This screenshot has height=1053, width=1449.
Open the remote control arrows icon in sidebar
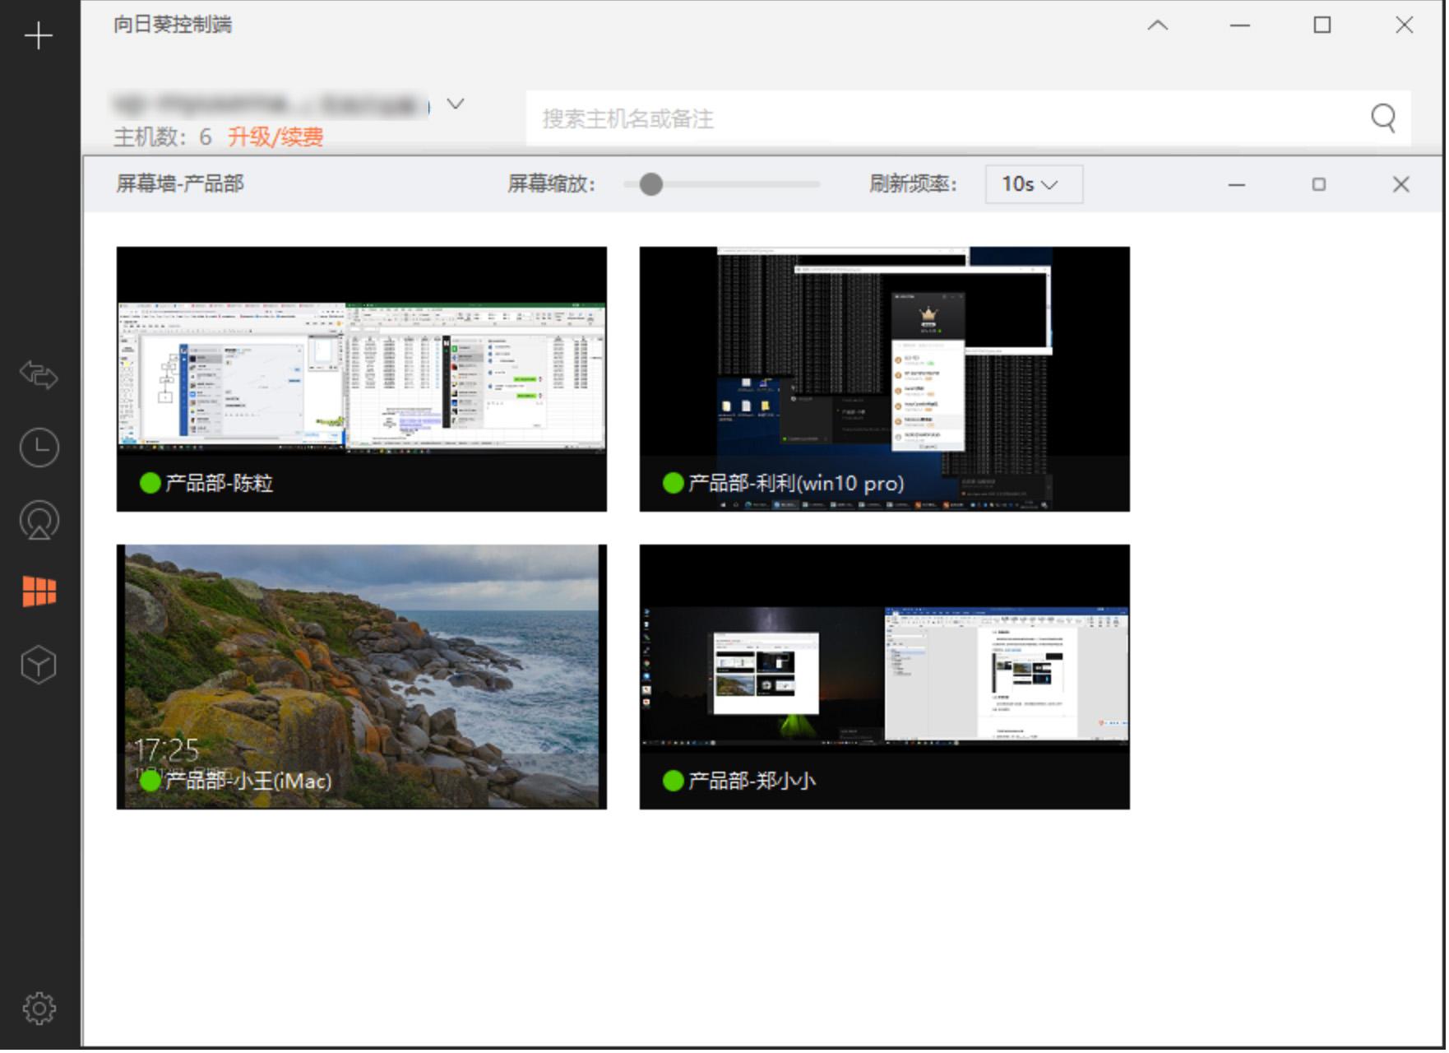(39, 375)
